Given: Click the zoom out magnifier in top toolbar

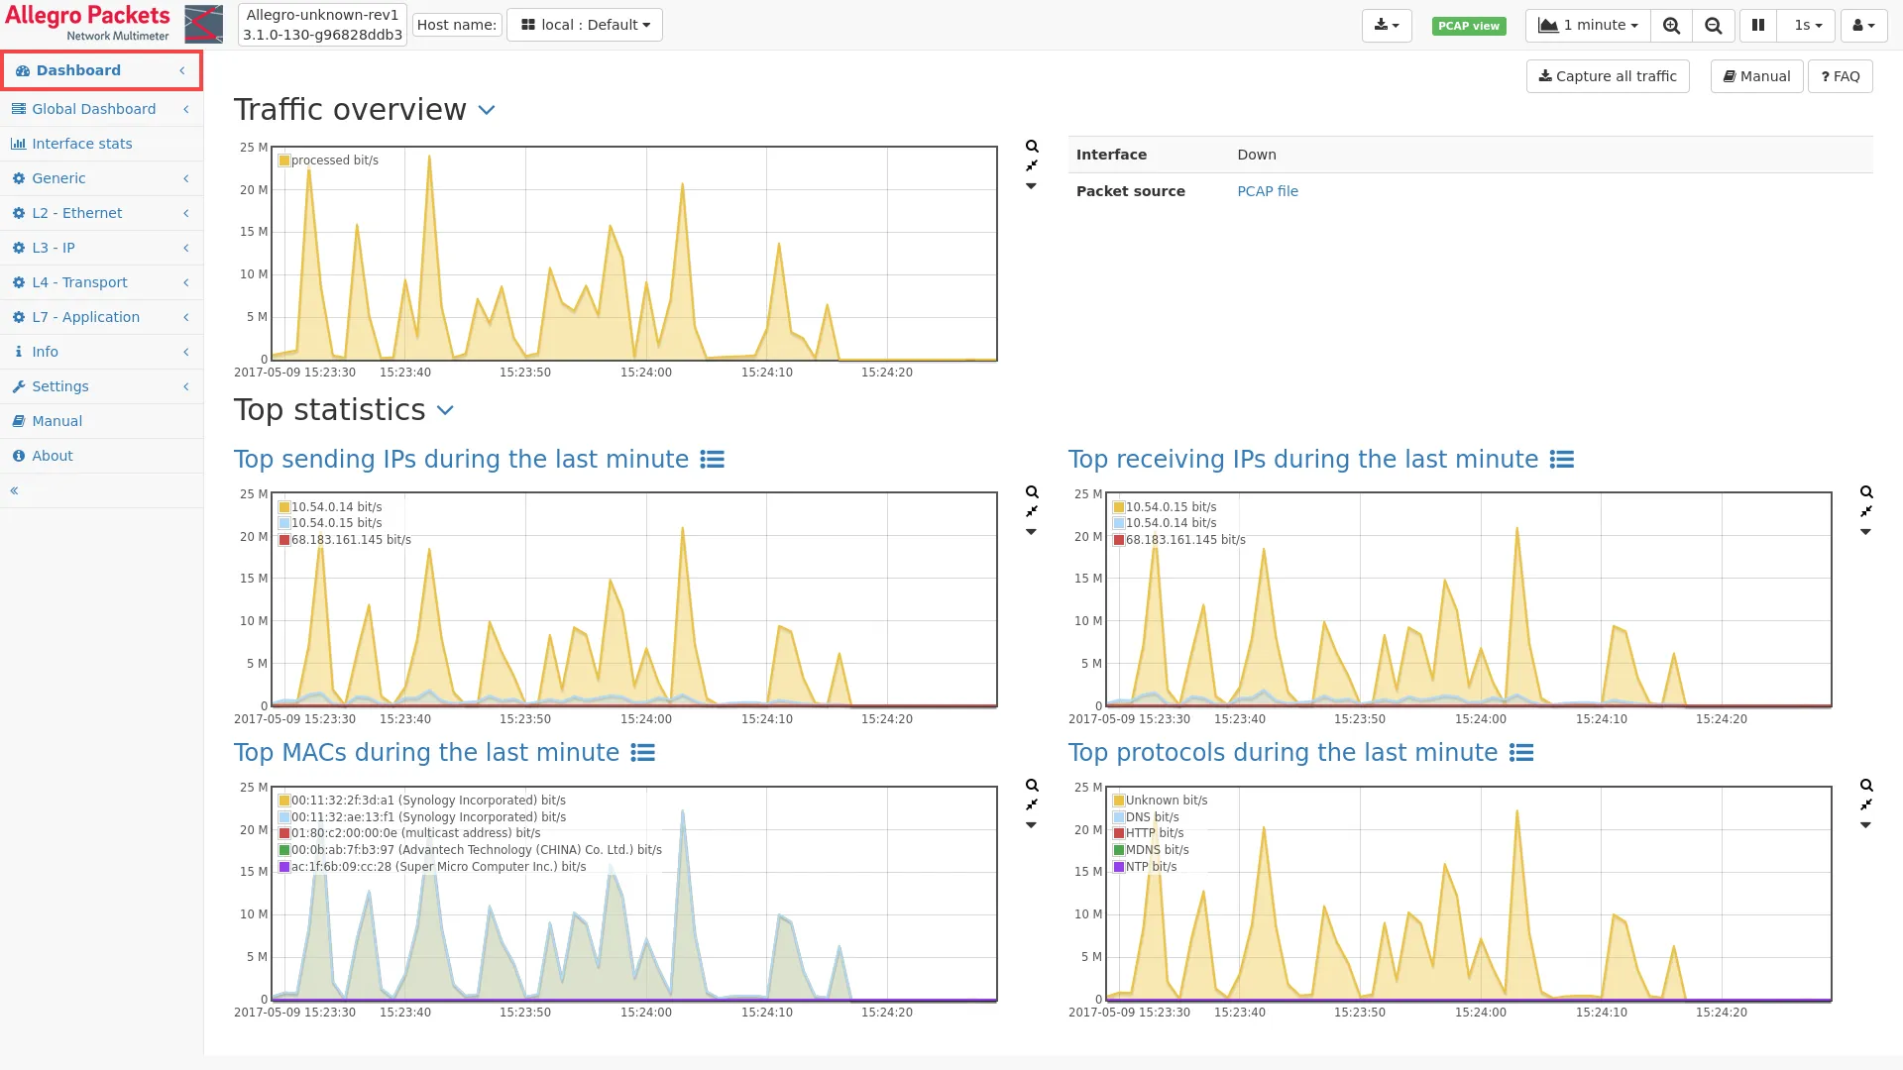Looking at the screenshot, I should 1713,26.
